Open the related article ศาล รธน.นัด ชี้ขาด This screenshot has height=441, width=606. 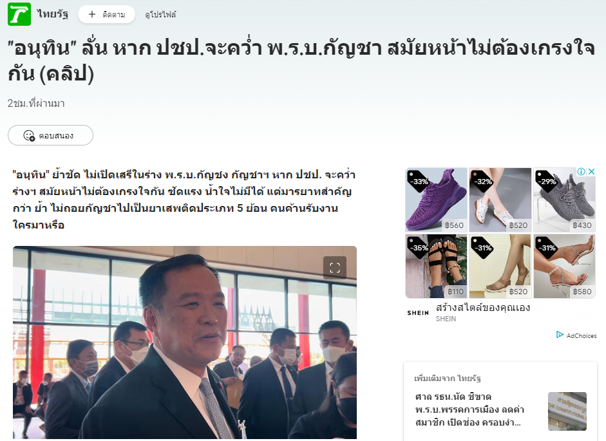(469, 409)
